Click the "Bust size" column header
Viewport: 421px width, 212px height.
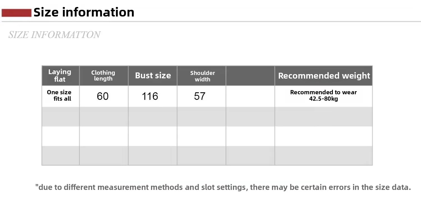point(153,76)
